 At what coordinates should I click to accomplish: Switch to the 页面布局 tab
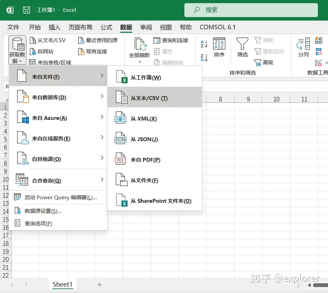pos(80,27)
